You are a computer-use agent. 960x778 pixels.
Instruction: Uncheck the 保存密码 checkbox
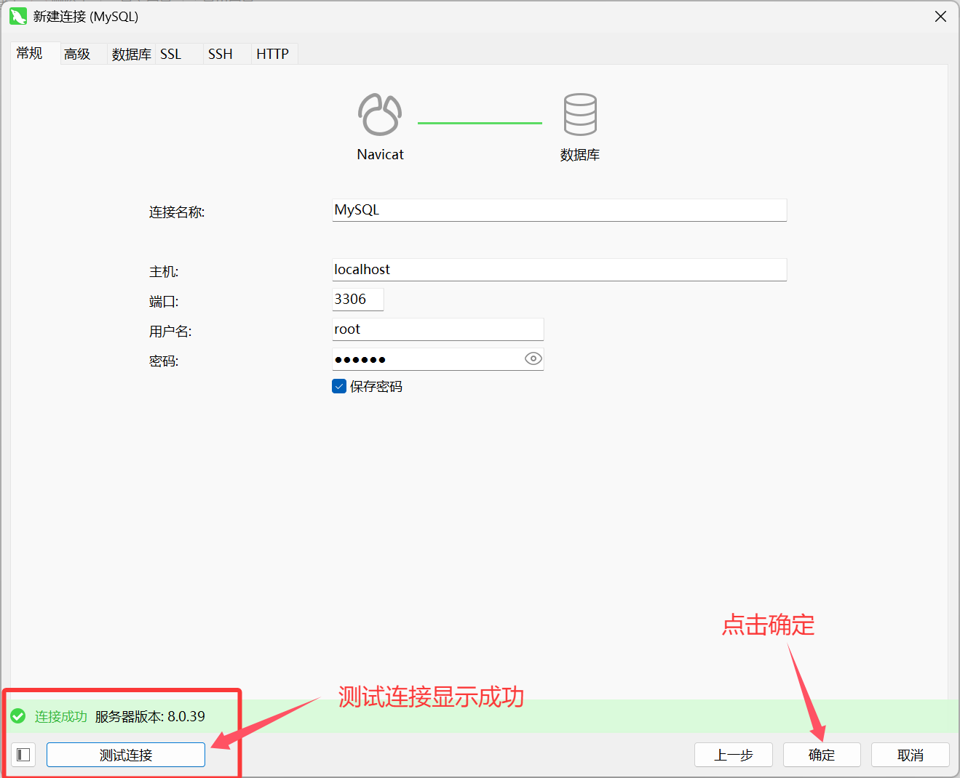click(339, 386)
